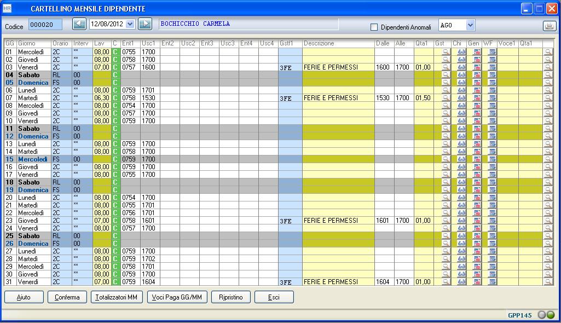Image resolution: width=561 pixels, height=323 pixels.
Task: Open Gen calendar icon for day 20 Lunedì
Action: point(477,198)
